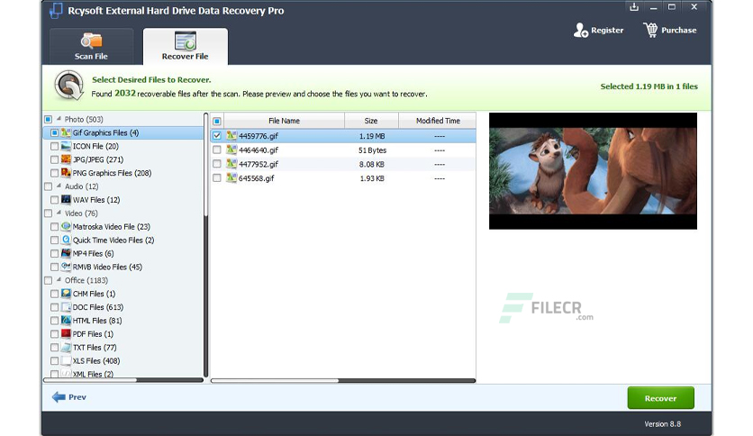
Task: Click the JPG/JPEG type icon
Action: pyautogui.click(x=66, y=159)
